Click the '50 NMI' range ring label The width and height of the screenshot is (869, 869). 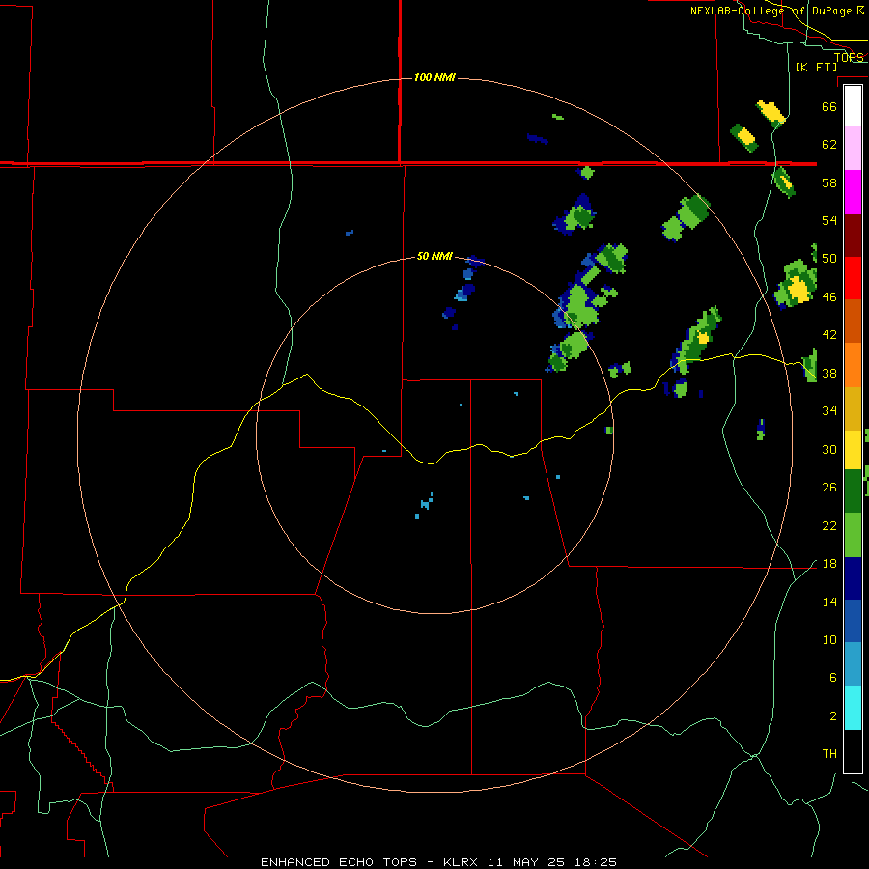(434, 256)
